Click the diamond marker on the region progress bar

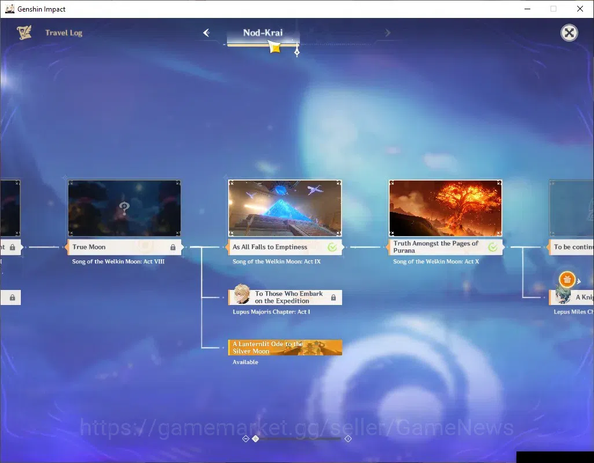click(297, 52)
